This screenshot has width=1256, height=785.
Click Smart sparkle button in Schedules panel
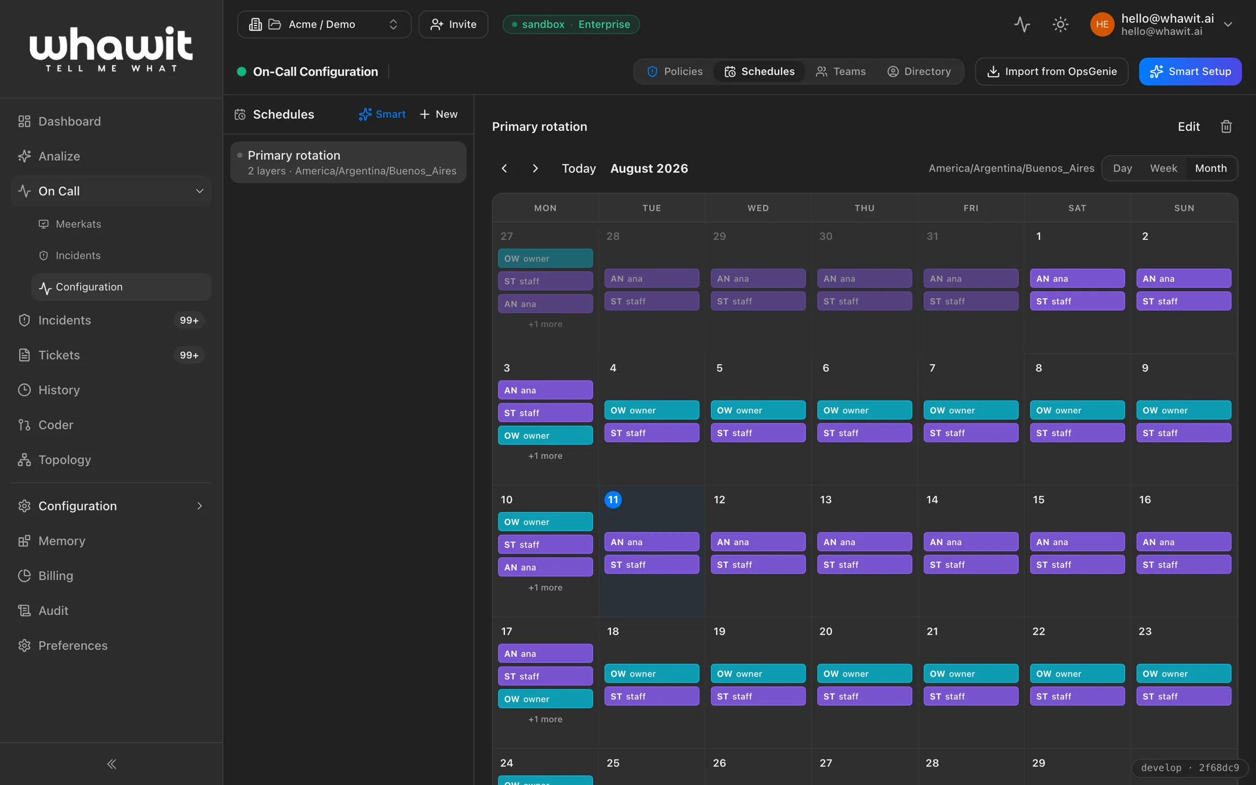coord(382,114)
